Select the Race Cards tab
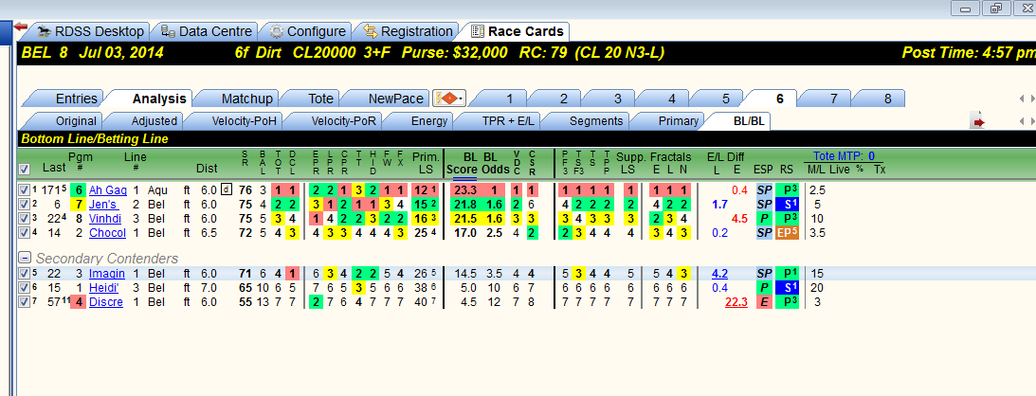 [x=518, y=31]
